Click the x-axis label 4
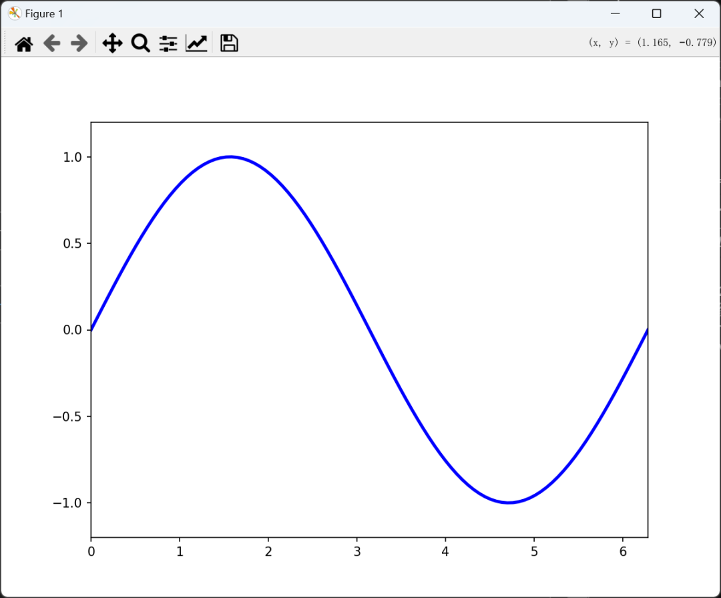This screenshot has width=721, height=598. pos(445,551)
